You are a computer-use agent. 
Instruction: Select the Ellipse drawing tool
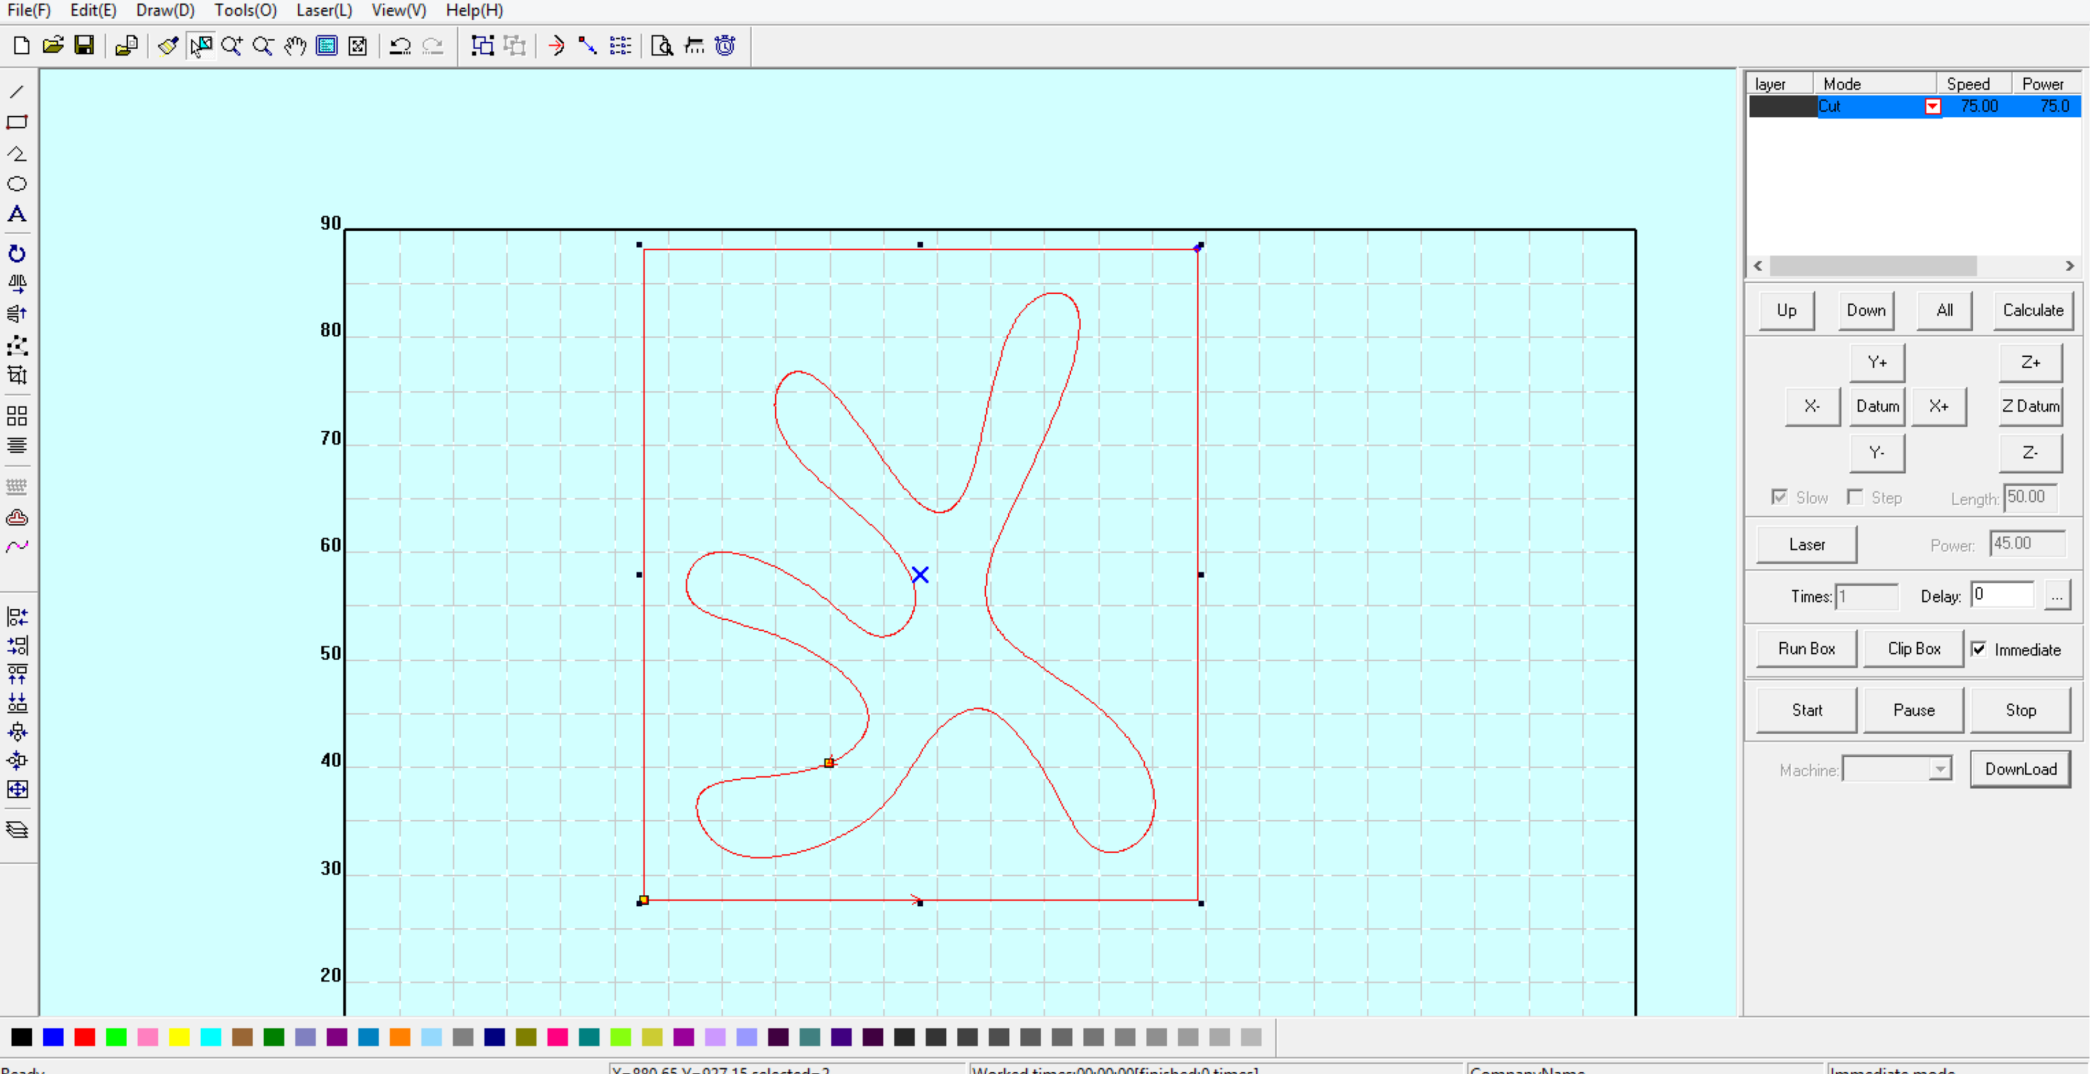pos(17,184)
